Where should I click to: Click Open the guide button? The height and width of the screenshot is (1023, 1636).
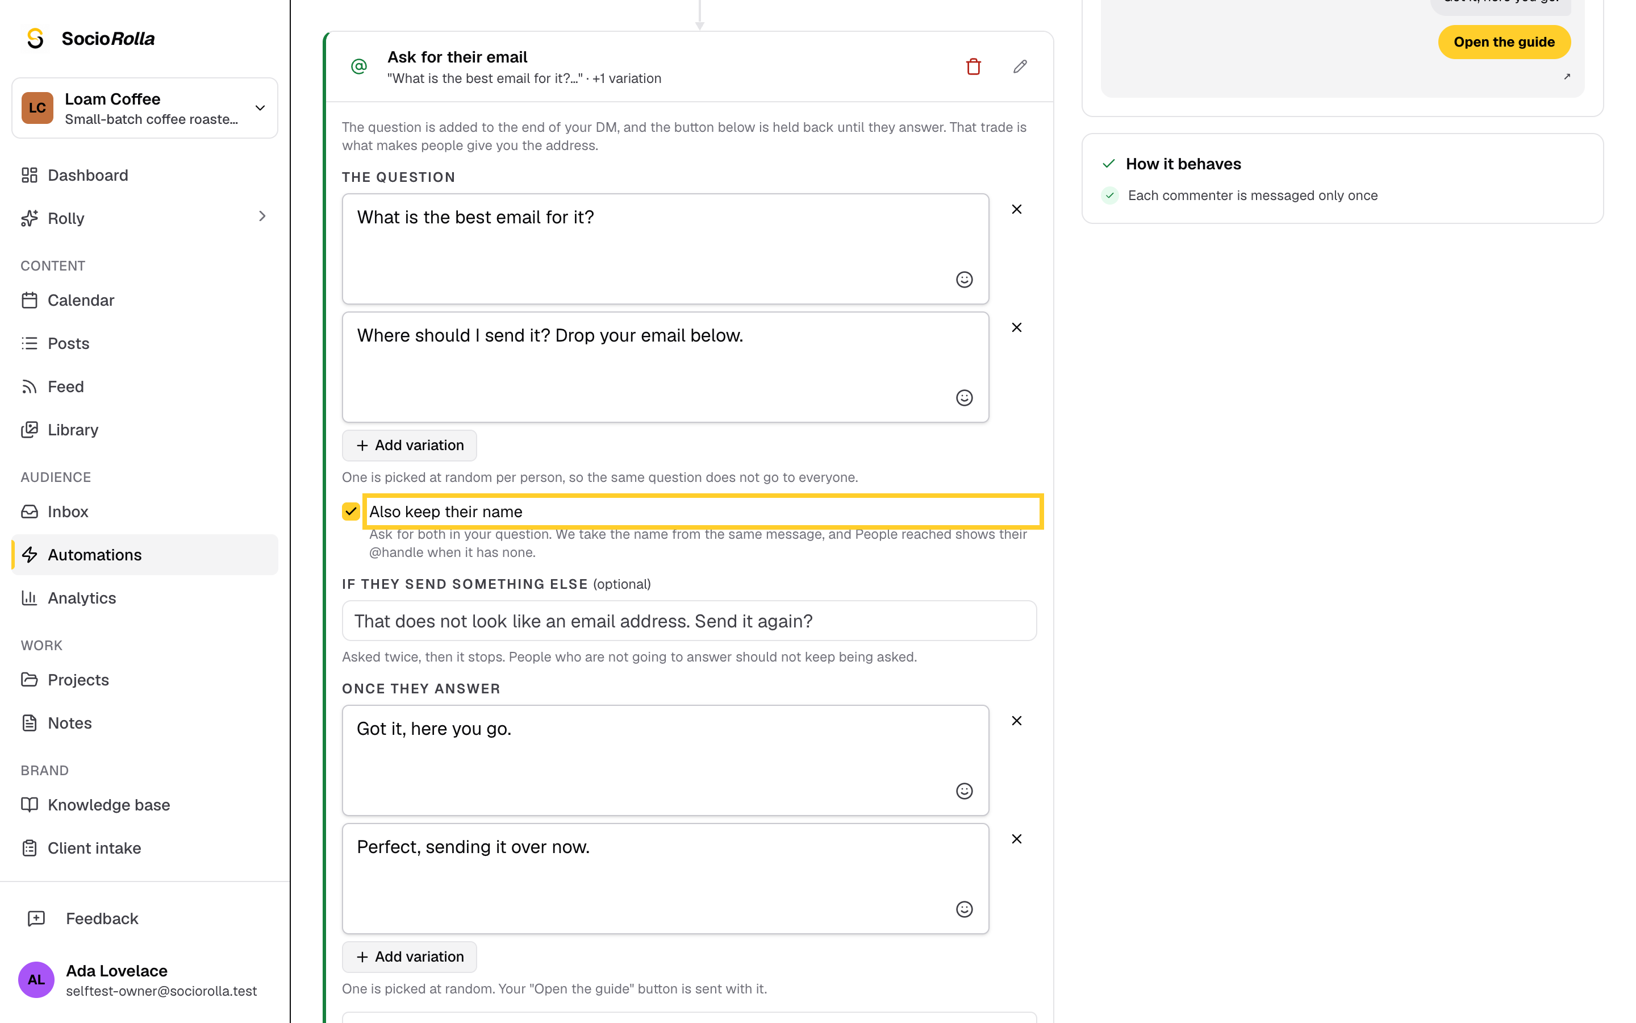pos(1504,42)
